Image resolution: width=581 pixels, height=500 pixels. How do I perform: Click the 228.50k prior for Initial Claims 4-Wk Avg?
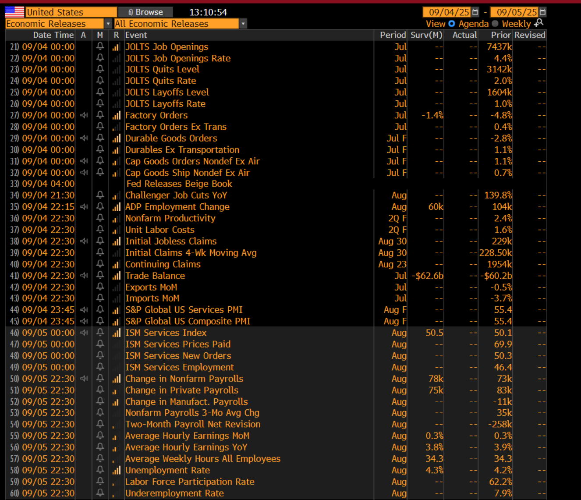[x=496, y=253]
